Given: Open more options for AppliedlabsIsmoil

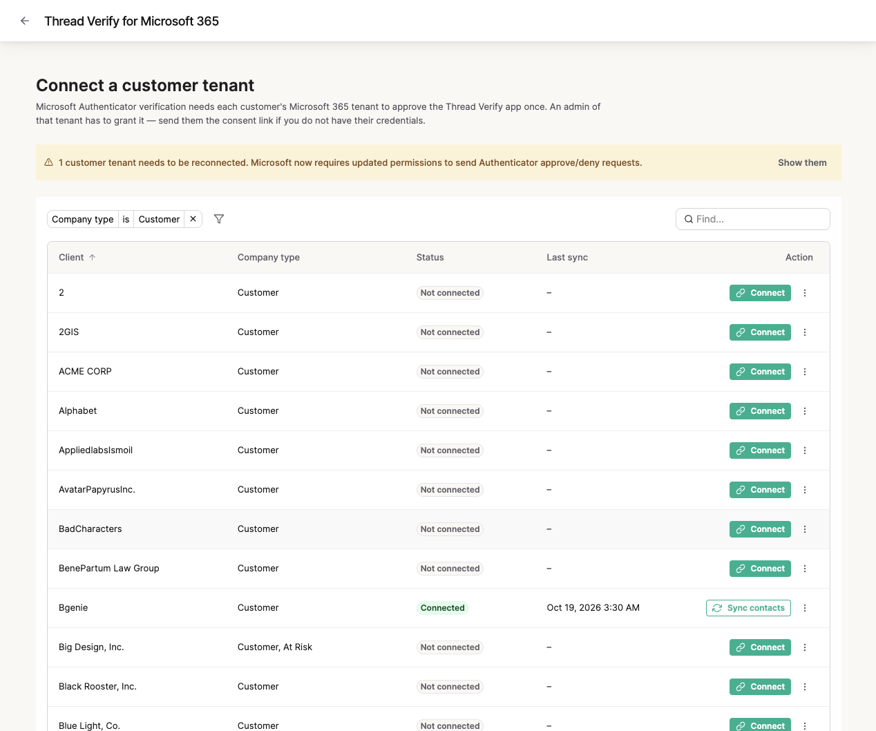Looking at the screenshot, I should pyautogui.click(x=805, y=450).
